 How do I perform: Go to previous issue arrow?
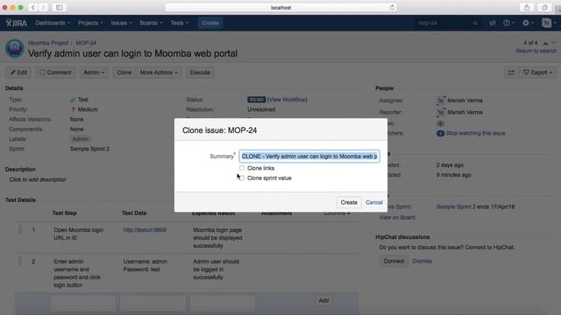(545, 43)
